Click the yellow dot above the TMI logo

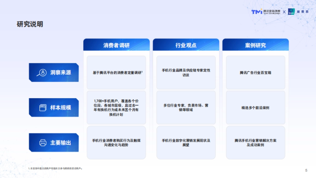click(x=261, y=9)
